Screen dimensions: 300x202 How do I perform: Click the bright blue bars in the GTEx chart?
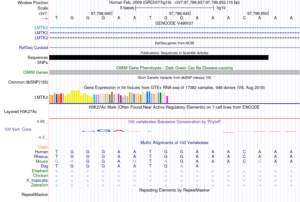tap(148, 97)
